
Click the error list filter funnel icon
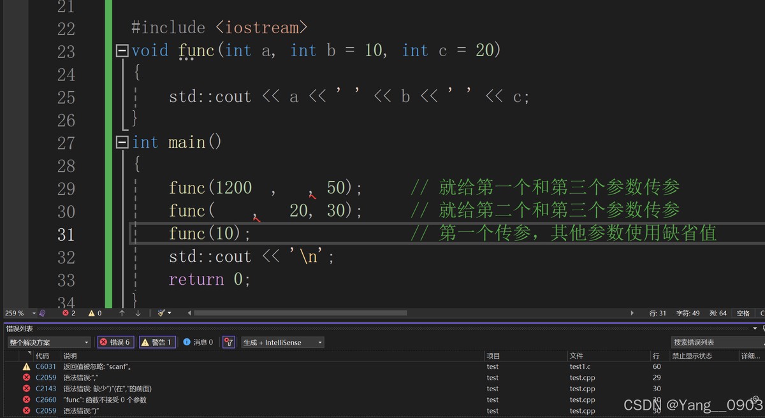229,343
